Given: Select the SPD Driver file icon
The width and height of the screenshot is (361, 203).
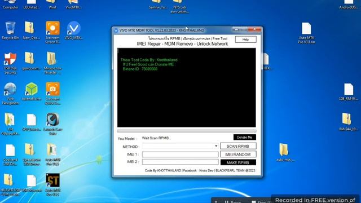Looking at the screenshot, I should pyautogui.click(x=32, y=120).
